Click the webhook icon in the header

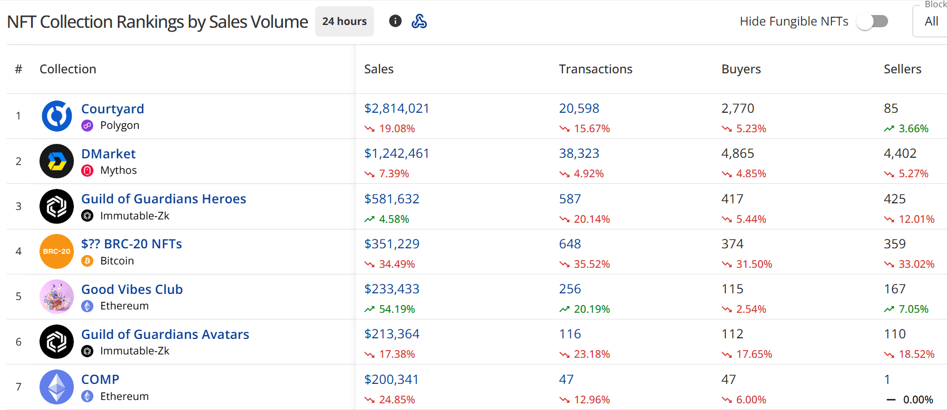419,21
